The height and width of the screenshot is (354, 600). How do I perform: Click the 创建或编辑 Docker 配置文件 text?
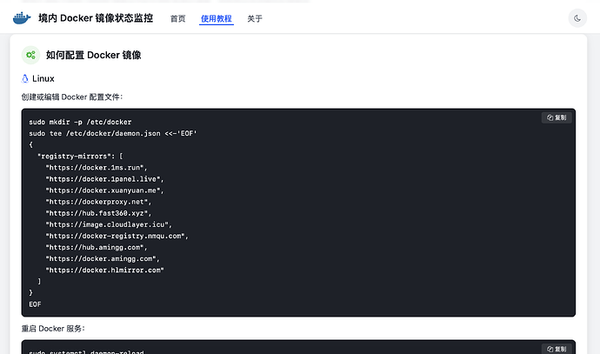point(72,97)
